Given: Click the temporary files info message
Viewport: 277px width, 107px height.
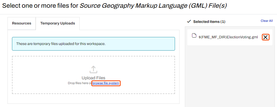Looking at the screenshot, I should point(93,44).
